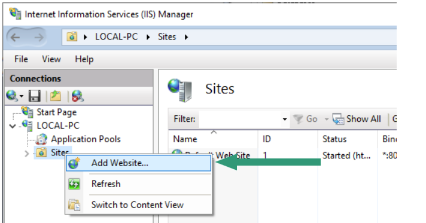Click the back navigation arrow
Image resolution: width=426 pixels, height=223 pixels.
click(x=15, y=38)
